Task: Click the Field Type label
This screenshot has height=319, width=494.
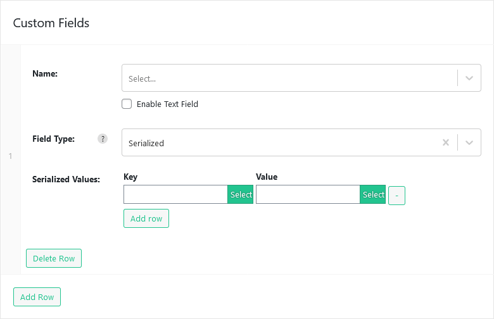Action: tap(54, 139)
